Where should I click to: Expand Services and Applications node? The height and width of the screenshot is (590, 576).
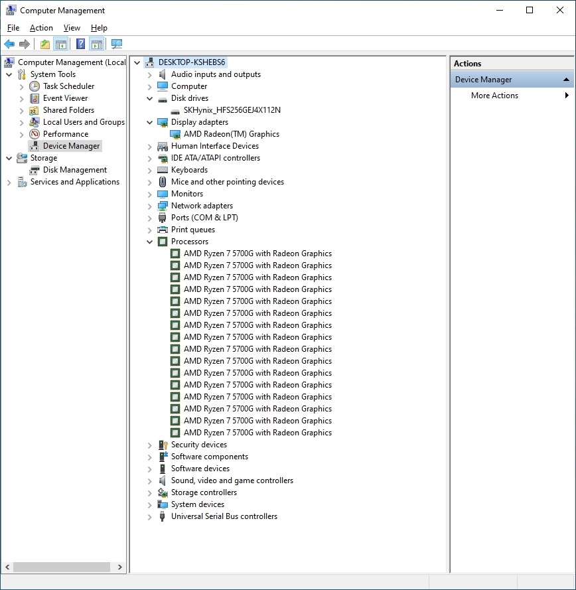tap(9, 183)
